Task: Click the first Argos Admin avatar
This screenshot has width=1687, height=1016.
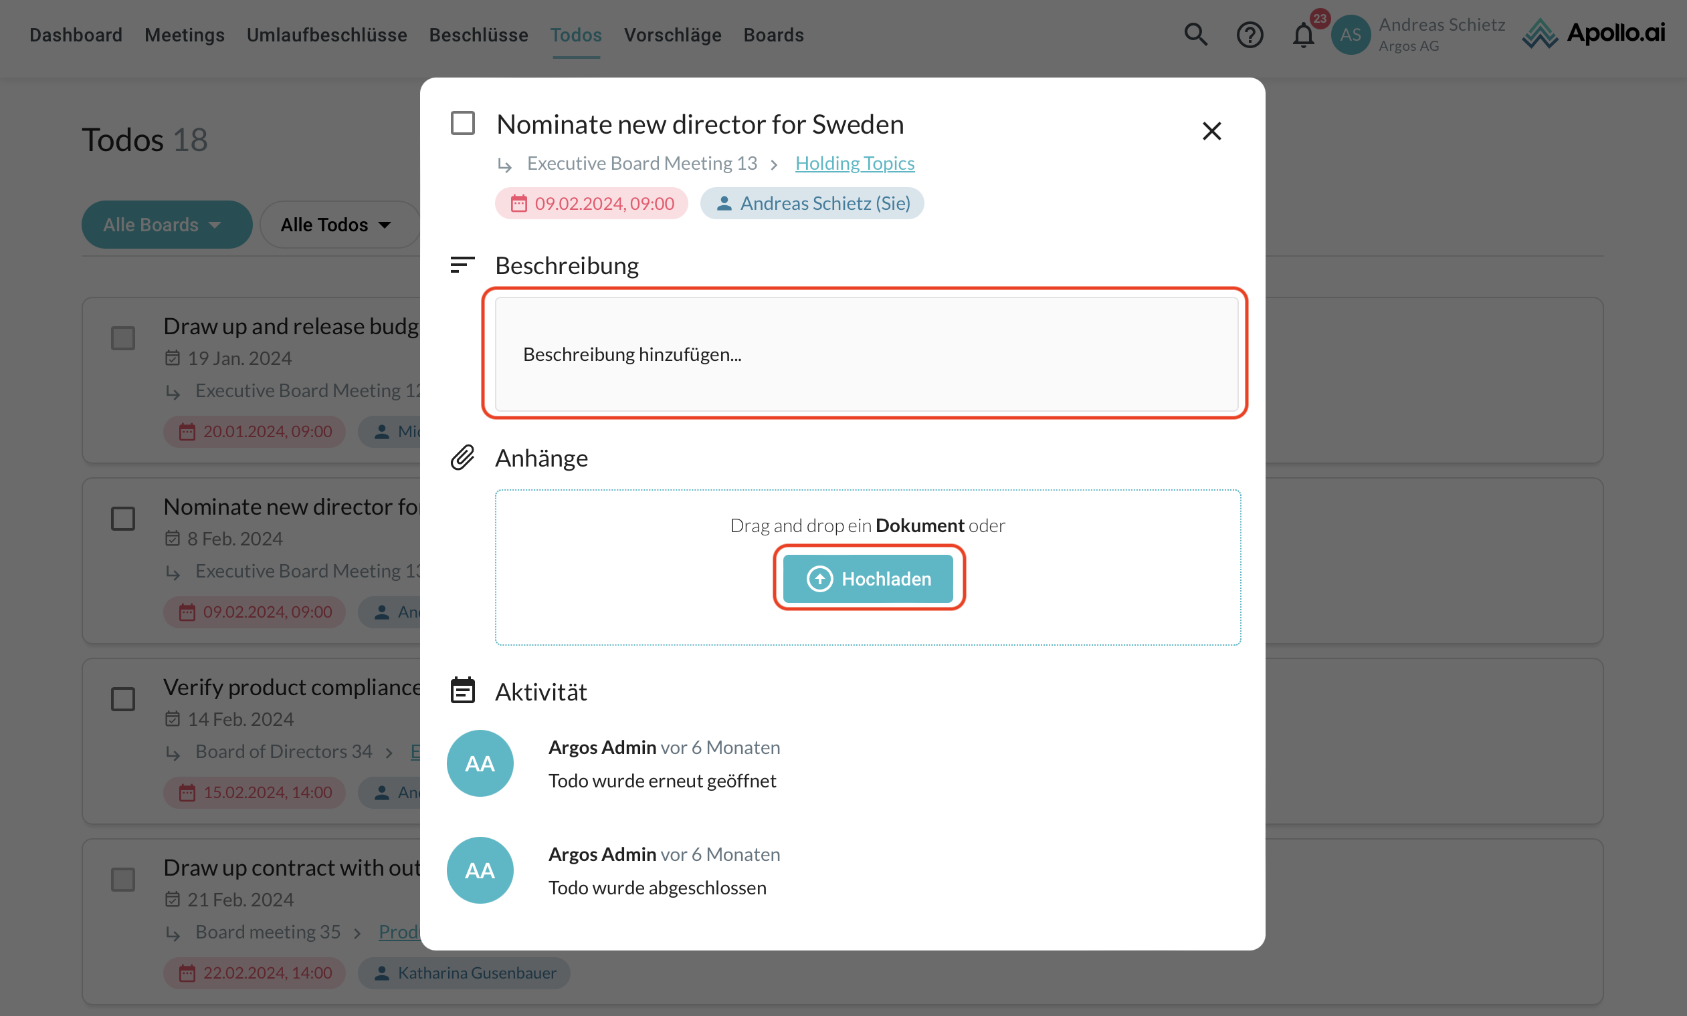Action: point(479,763)
